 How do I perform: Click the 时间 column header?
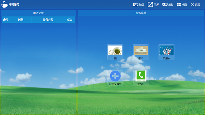click(20, 20)
